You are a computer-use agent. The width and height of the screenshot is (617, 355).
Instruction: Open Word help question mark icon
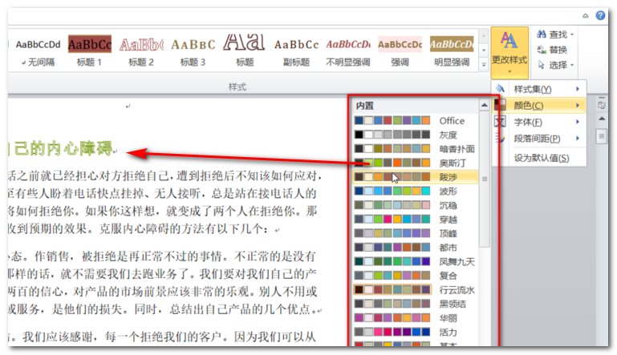coord(600,15)
